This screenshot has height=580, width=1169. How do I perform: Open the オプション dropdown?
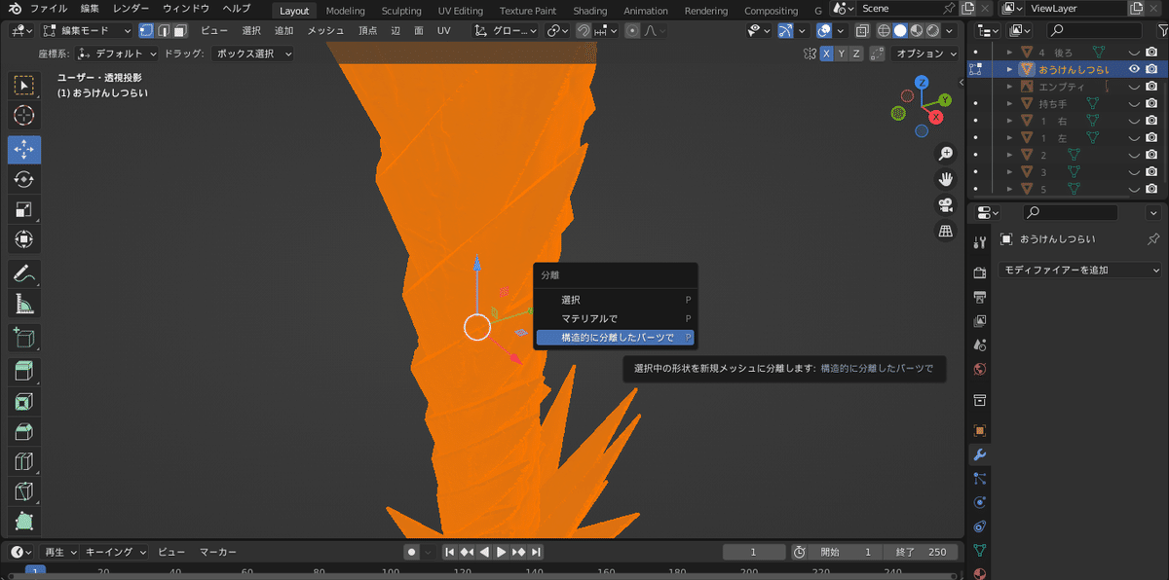coord(925,54)
